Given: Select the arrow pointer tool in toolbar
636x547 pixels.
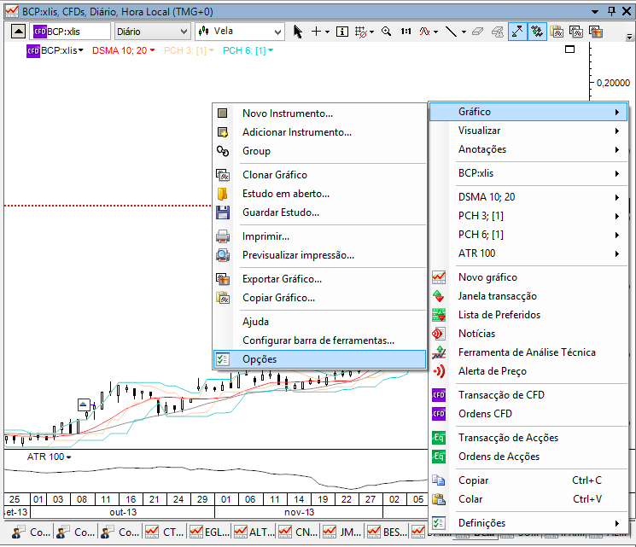Looking at the screenshot, I should (297, 32).
